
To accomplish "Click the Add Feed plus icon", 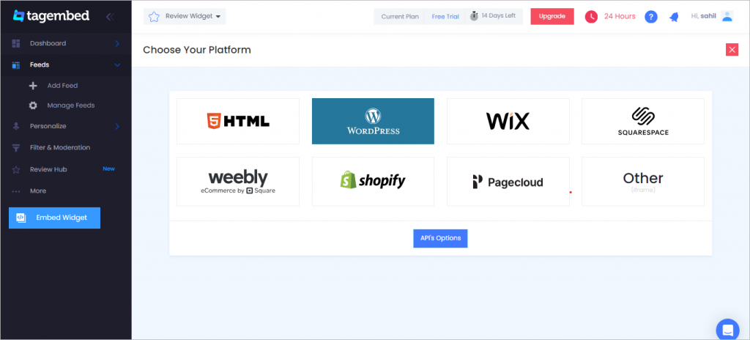I will [33, 86].
